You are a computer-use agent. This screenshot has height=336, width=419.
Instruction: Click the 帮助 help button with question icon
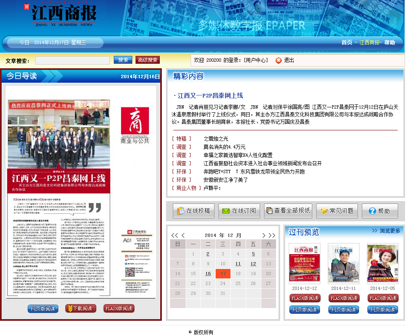coord(380,211)
